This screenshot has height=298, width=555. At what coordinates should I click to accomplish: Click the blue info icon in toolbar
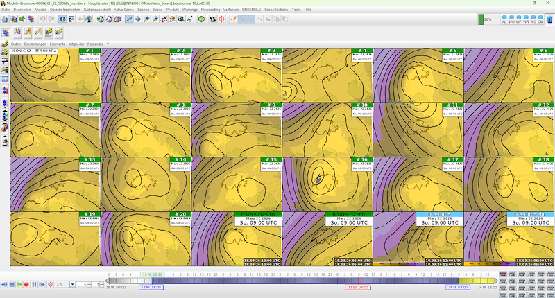click(x=62, y=19)
